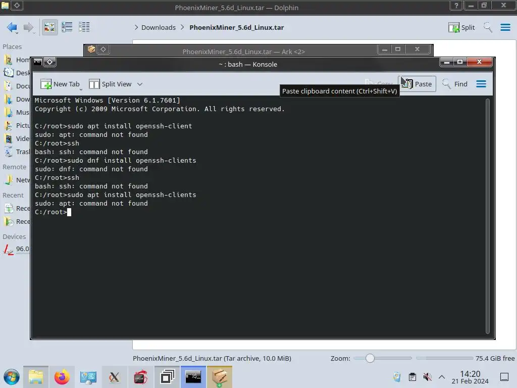Open Home in the Places panel

17,60
